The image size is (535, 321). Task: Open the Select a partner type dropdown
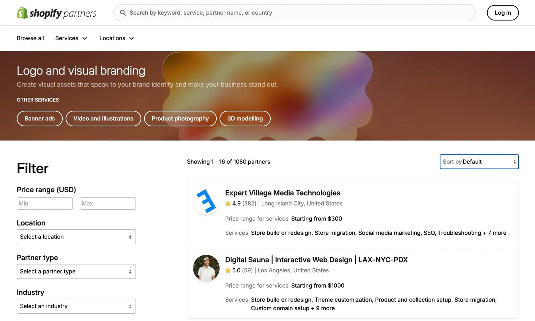click(76, 272)
